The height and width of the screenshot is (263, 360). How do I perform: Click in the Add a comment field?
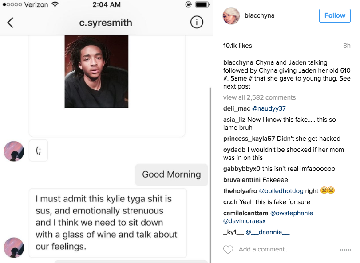pyautogui.click(x=264, y=249)
